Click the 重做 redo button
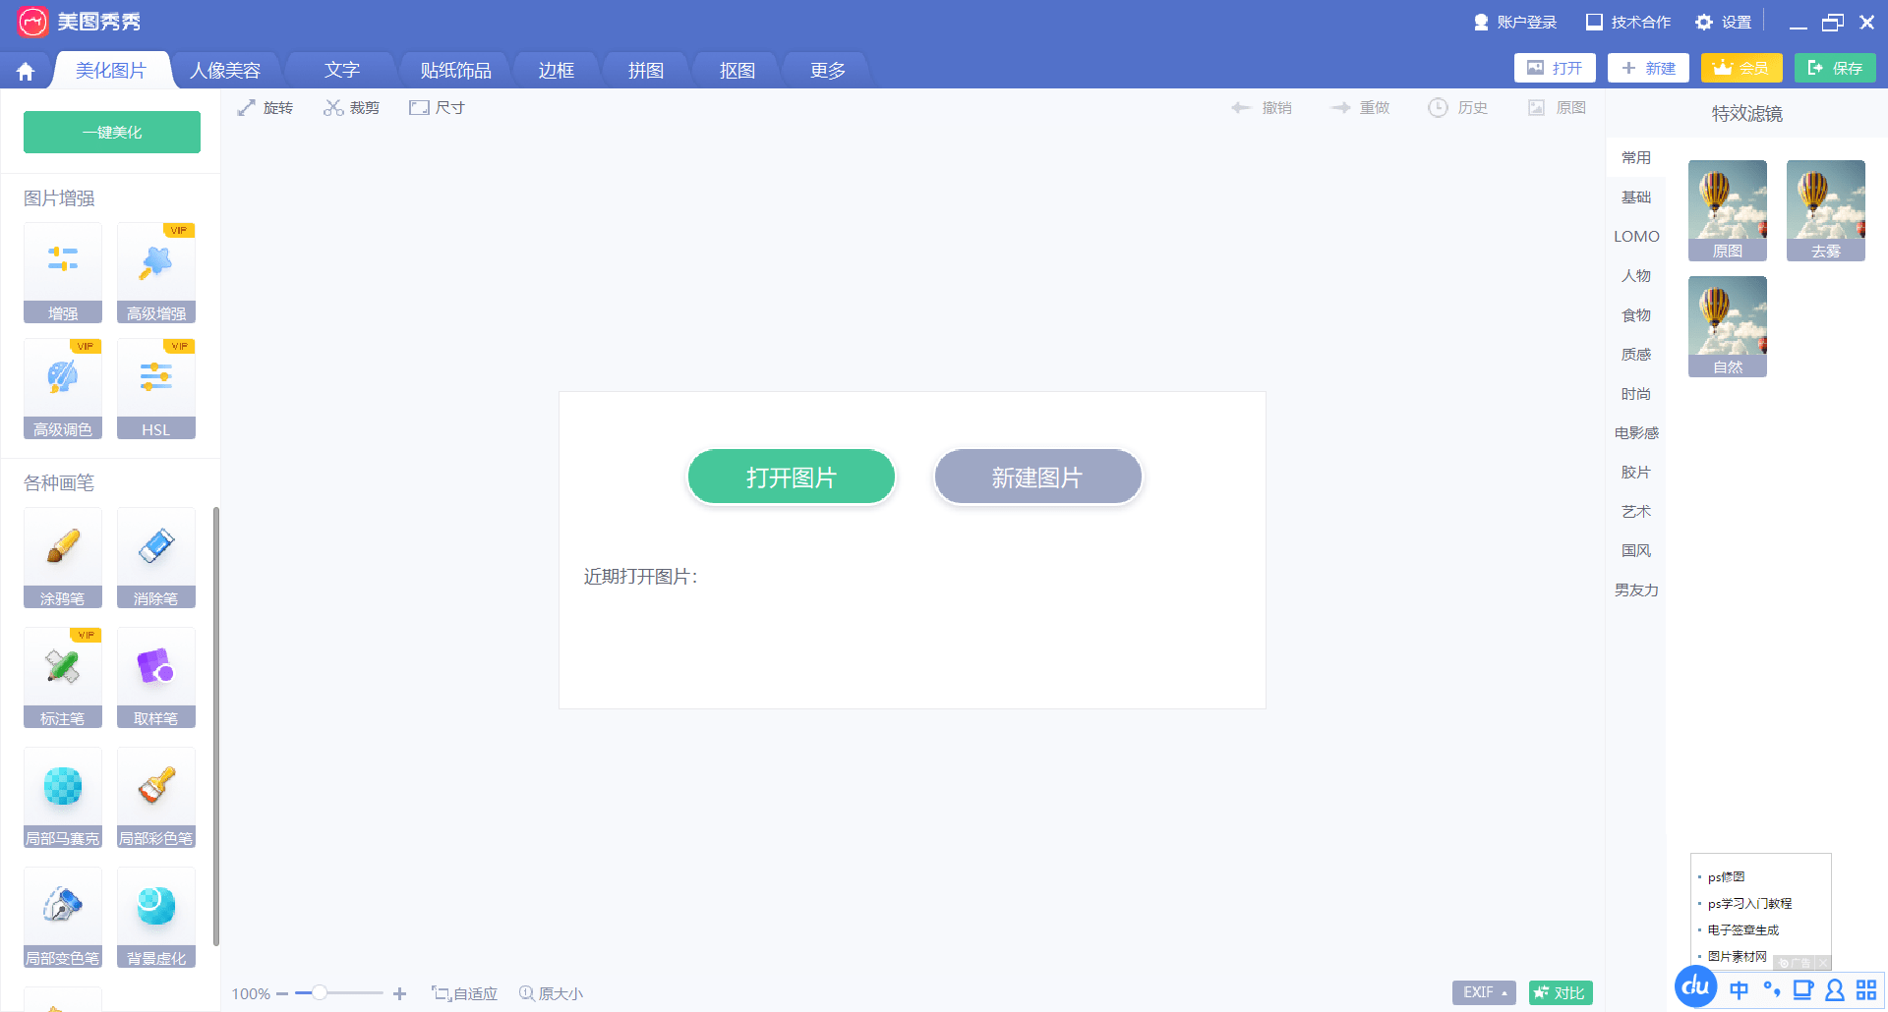The height and width of the screenshot is (1012, 1888). coord(1360,108)
